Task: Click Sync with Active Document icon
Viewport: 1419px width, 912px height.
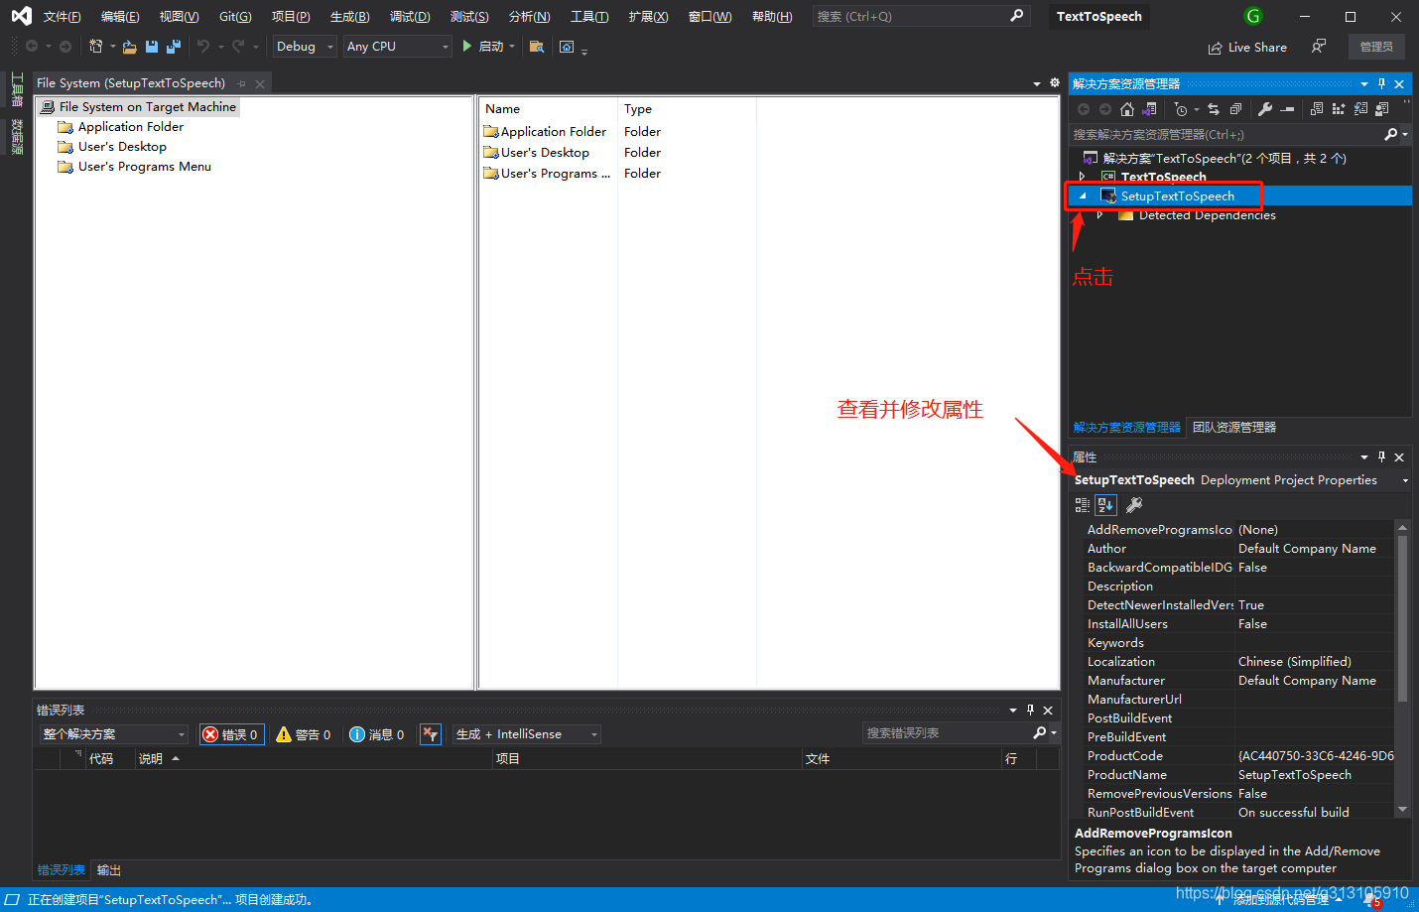Action: (1214, 109)
